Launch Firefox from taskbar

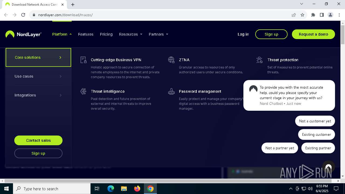(137, 189)
